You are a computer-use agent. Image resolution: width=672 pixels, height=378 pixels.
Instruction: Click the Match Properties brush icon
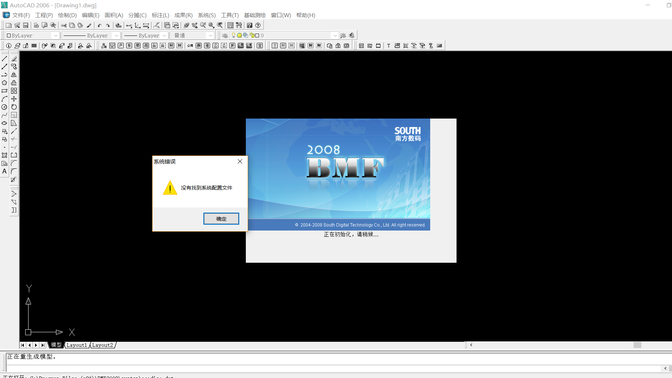[89, 25]
